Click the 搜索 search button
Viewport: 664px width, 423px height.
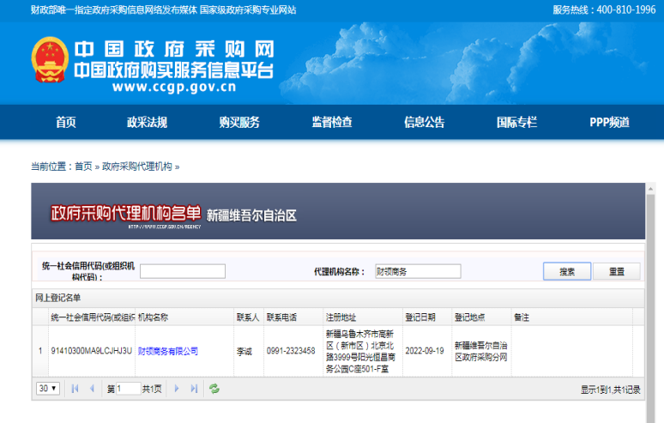567,271
